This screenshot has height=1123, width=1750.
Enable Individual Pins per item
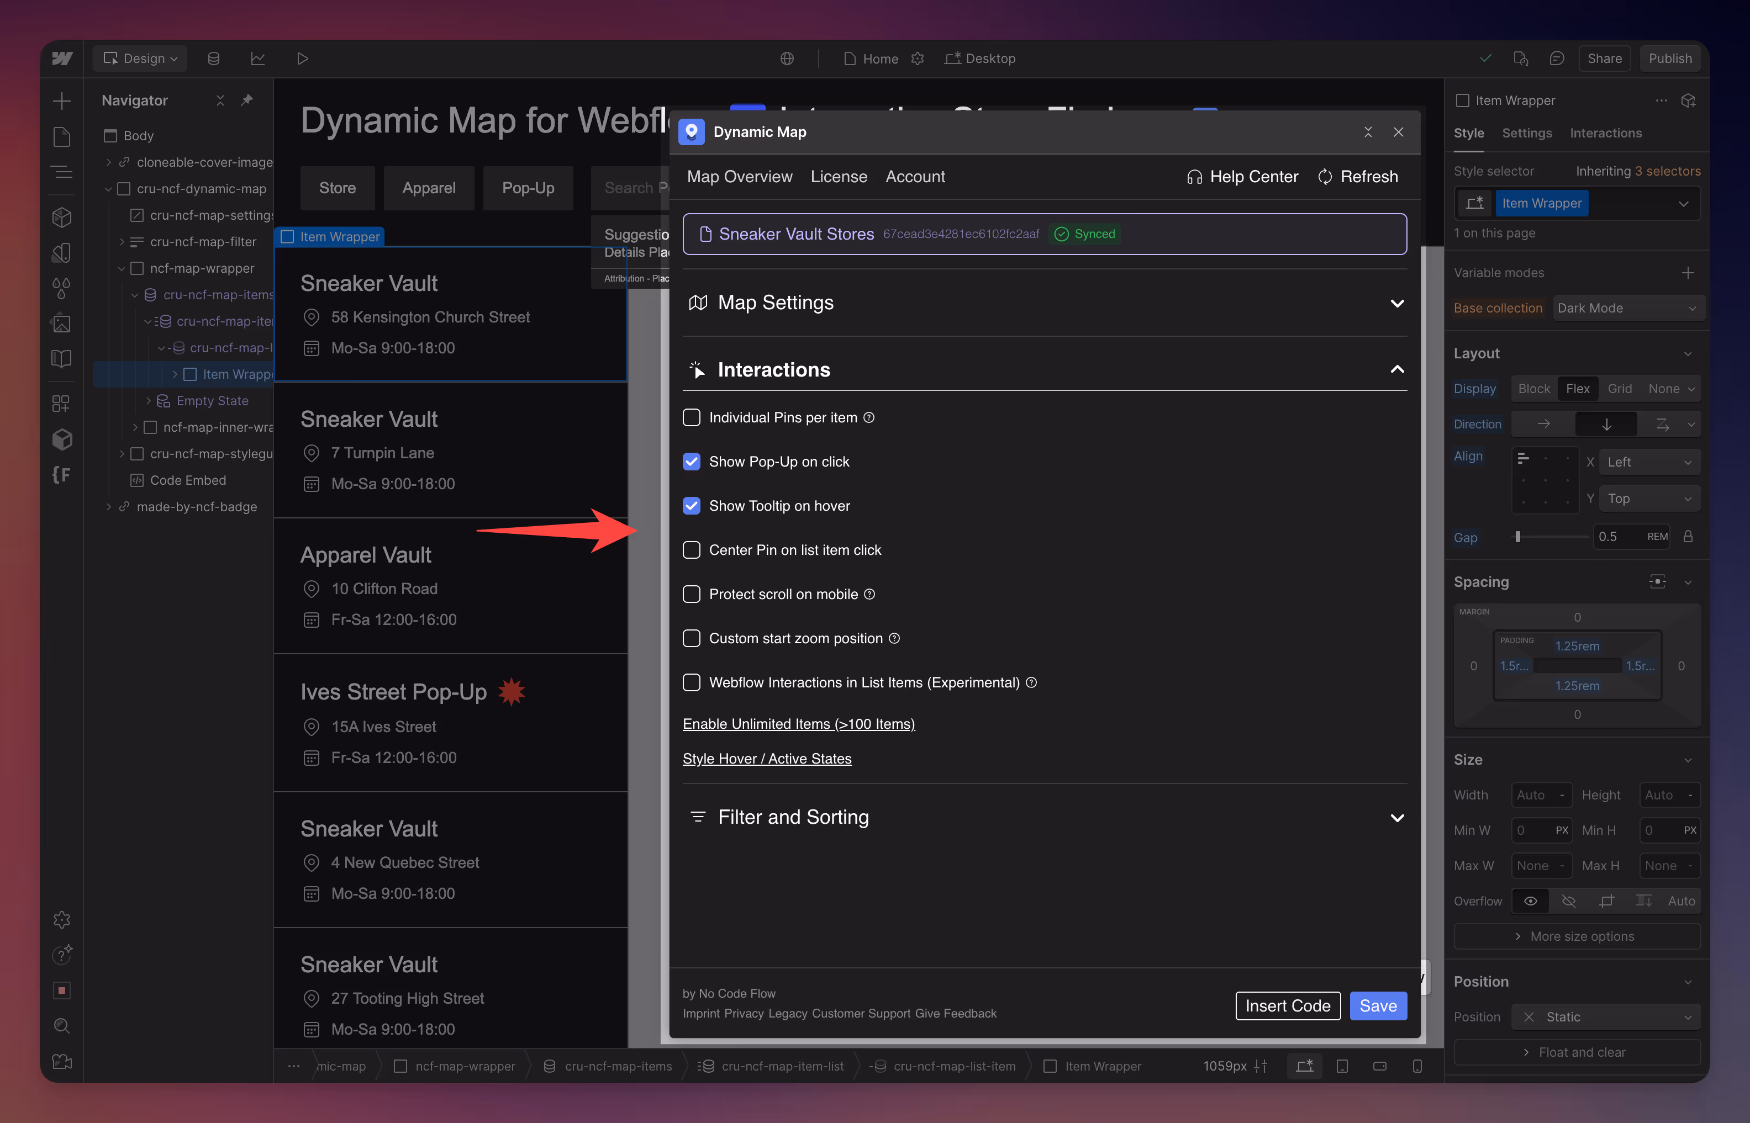[x=692, y=417]
